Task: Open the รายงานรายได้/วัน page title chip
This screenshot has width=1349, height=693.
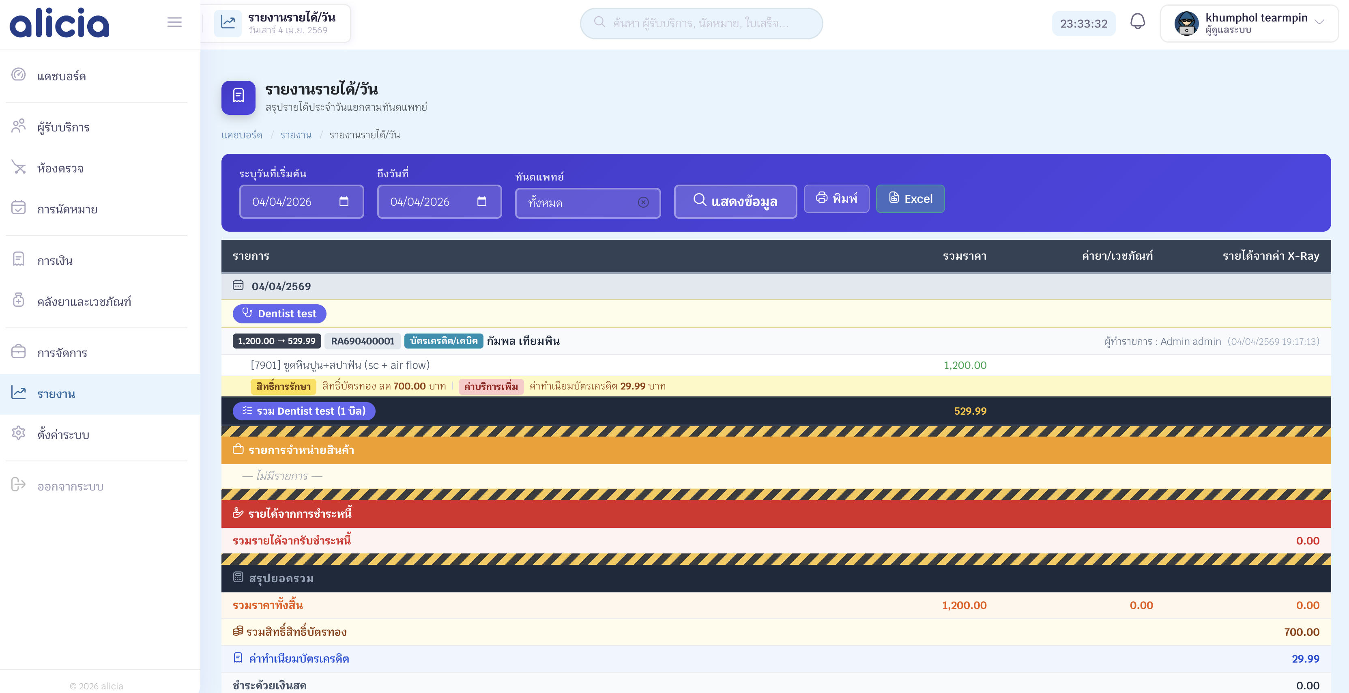Action: 282,23
